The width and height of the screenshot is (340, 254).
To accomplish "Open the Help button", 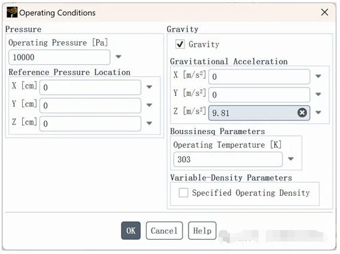I will 202,231.
